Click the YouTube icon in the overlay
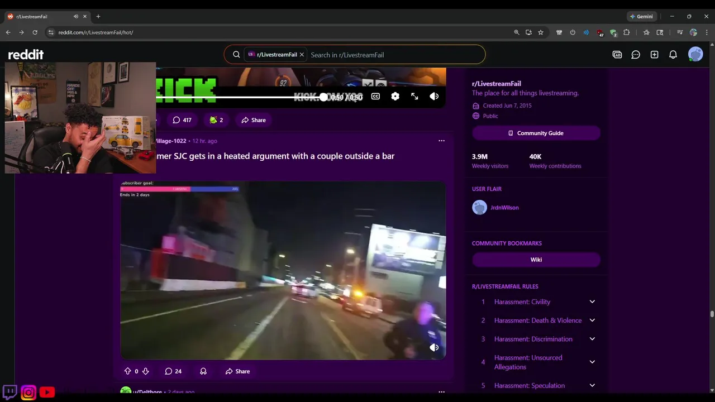 tap(47, 393)
